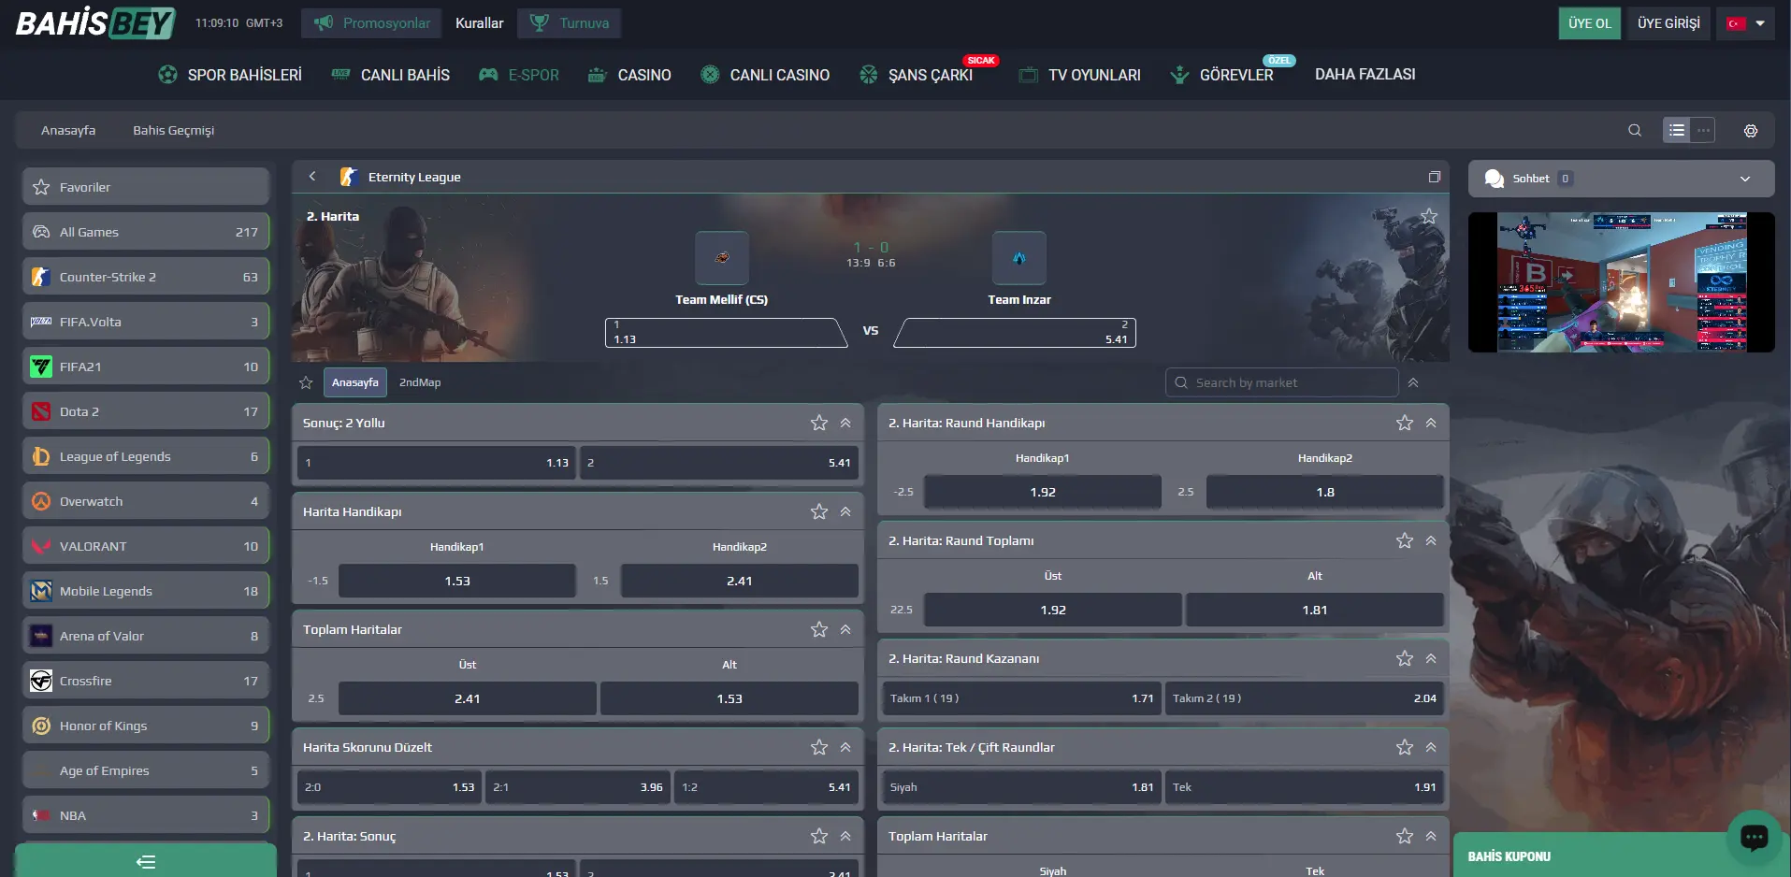The image size is (1791, 877).
Task: Open settings gear icon in toolbar
Action: 1751,131
